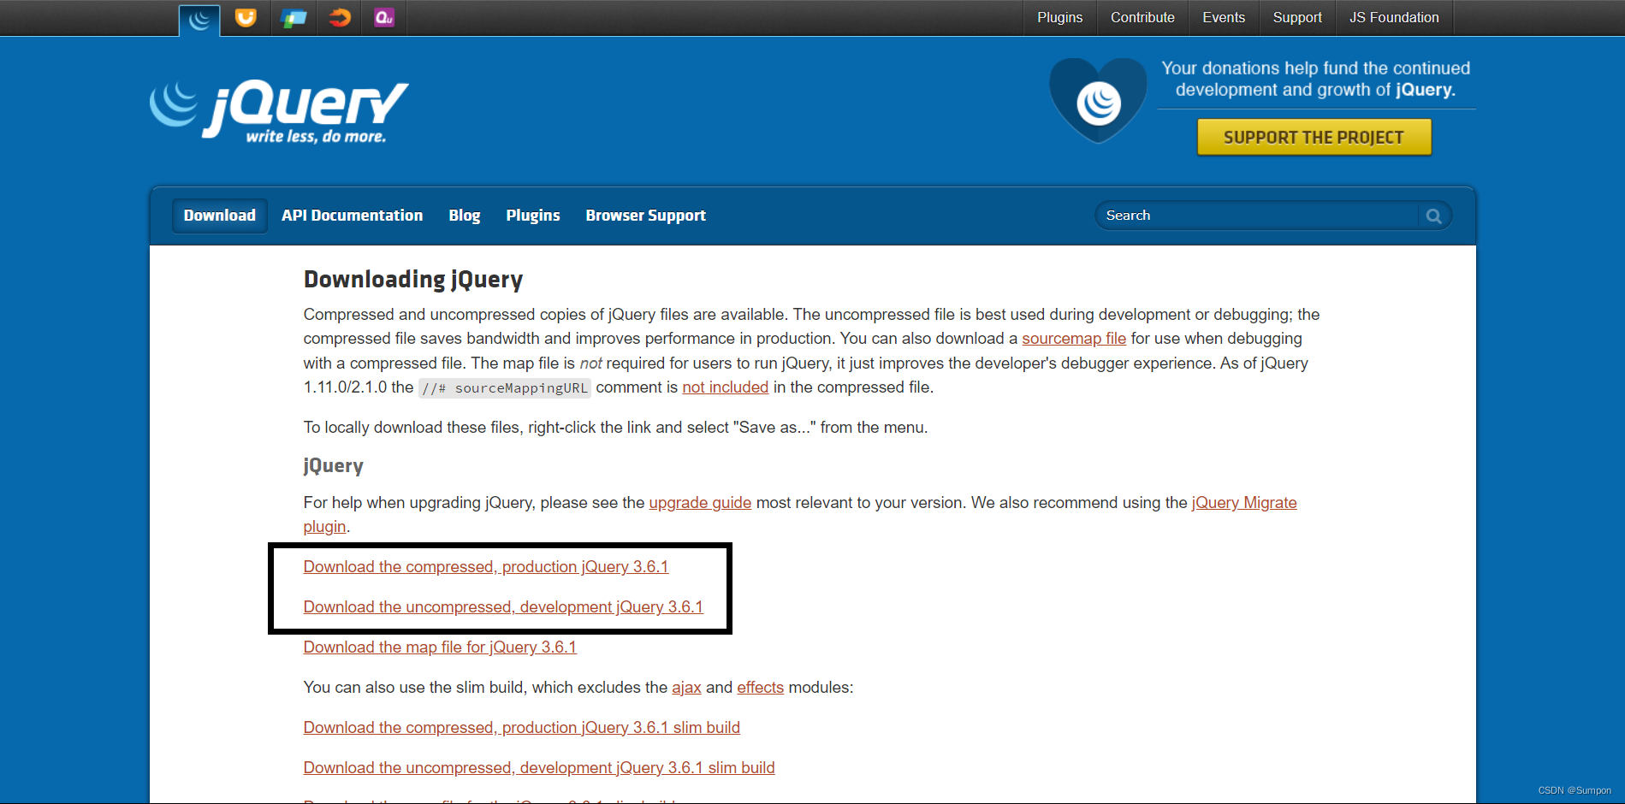Download the map file for jQuery 3.6.1

click(440, 647)
